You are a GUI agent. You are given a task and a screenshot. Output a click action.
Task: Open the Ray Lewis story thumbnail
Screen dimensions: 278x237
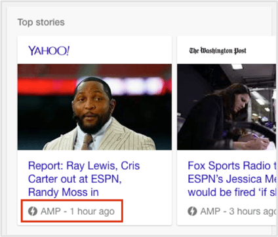[x=94, y=107]
